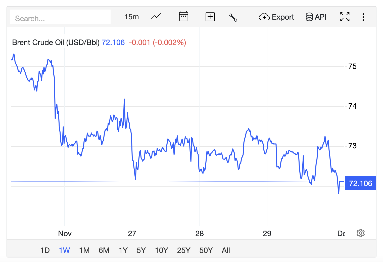Click the 29 date axis label
The height and width of the screenshot is (262, 383).
[x=267, y=234]
